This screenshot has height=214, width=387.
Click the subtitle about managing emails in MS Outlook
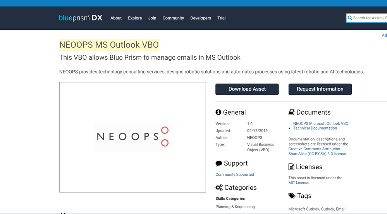150,57
